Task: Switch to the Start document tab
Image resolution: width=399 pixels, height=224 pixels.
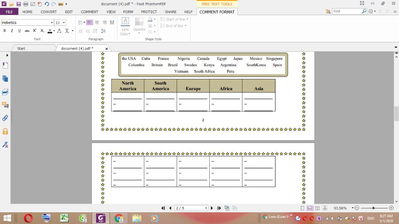Action: click(x=21, y=49)
